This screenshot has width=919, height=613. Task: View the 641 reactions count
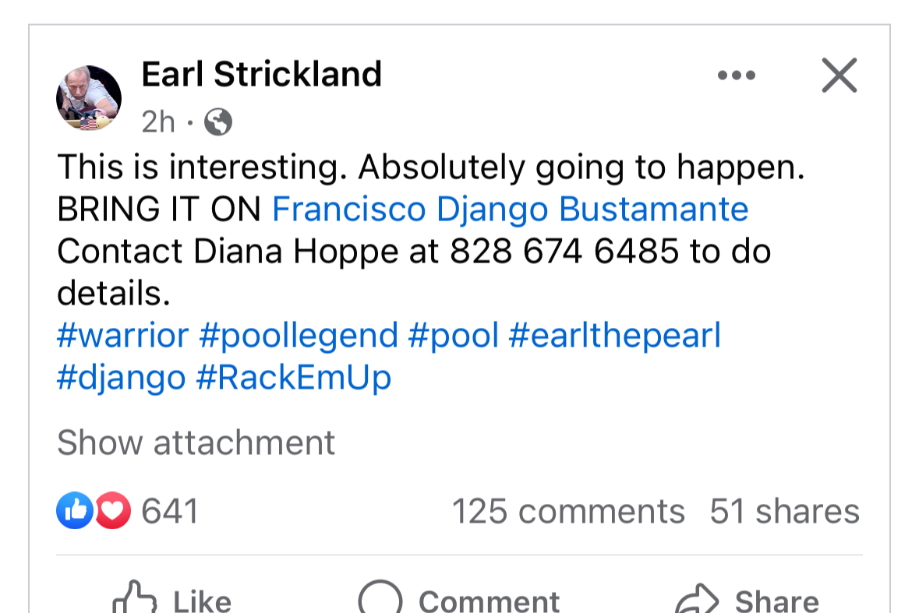coord(170,512)
